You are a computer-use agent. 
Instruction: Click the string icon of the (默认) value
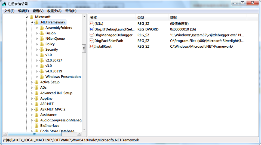tap(91, 23)
